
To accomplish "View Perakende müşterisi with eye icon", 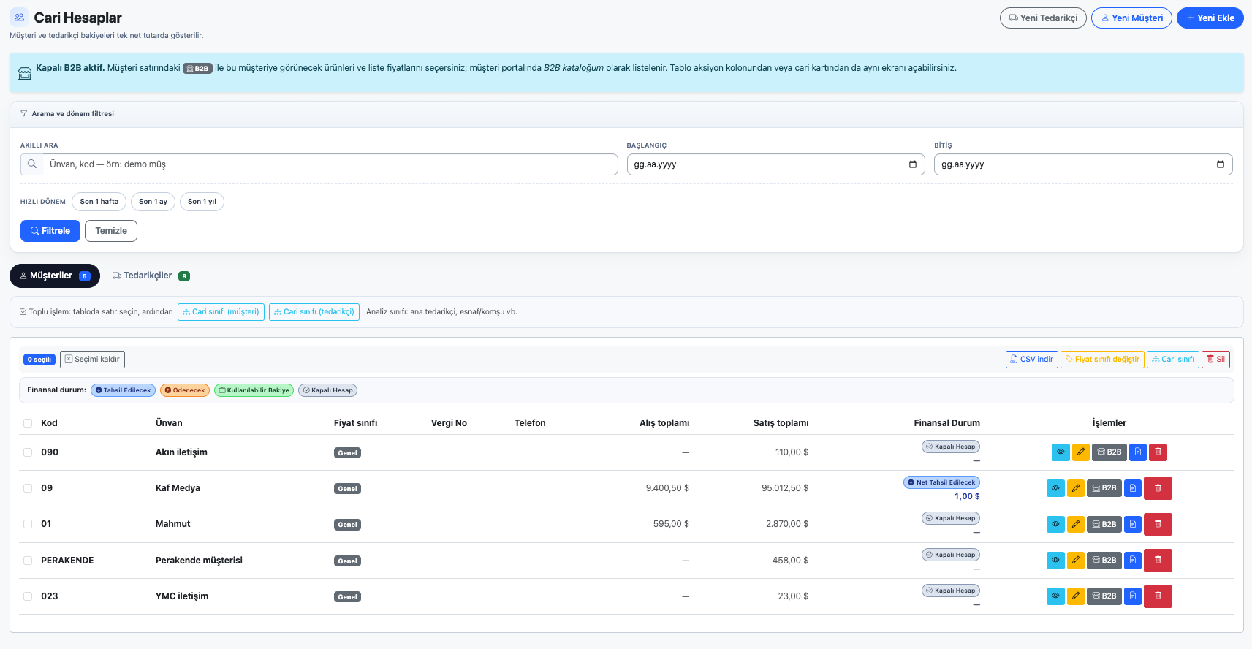I will [1055, 561].
